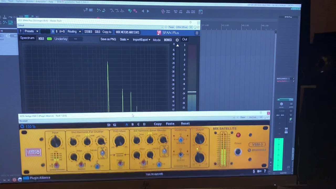The width and height of the screenshot is (336, 189).
Task: Open VSM-3 dollar sign purchase icon
Action: pos(254,171)
